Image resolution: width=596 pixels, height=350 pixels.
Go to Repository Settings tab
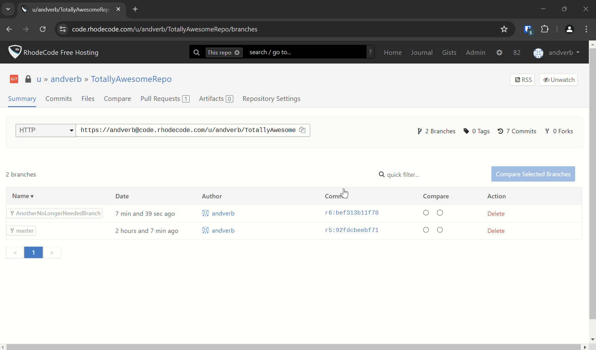pos(271,99)
